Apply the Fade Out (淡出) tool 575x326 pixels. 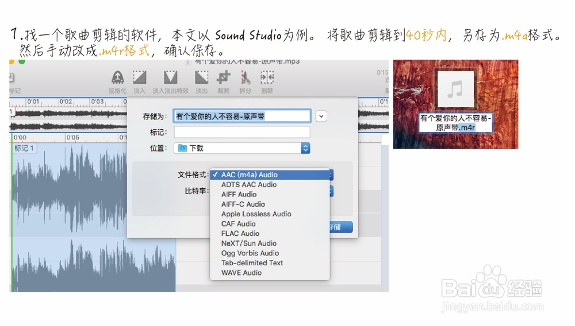pos(201,77)
